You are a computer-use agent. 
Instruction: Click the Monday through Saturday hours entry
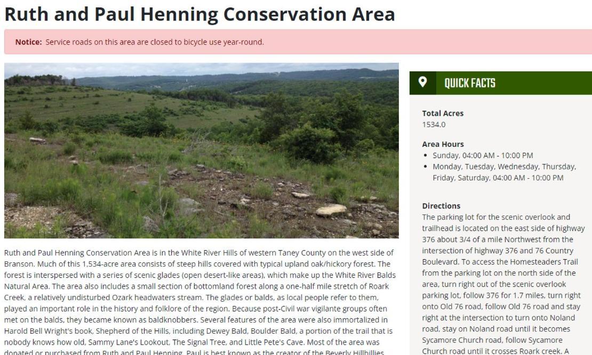coord(505,172)
